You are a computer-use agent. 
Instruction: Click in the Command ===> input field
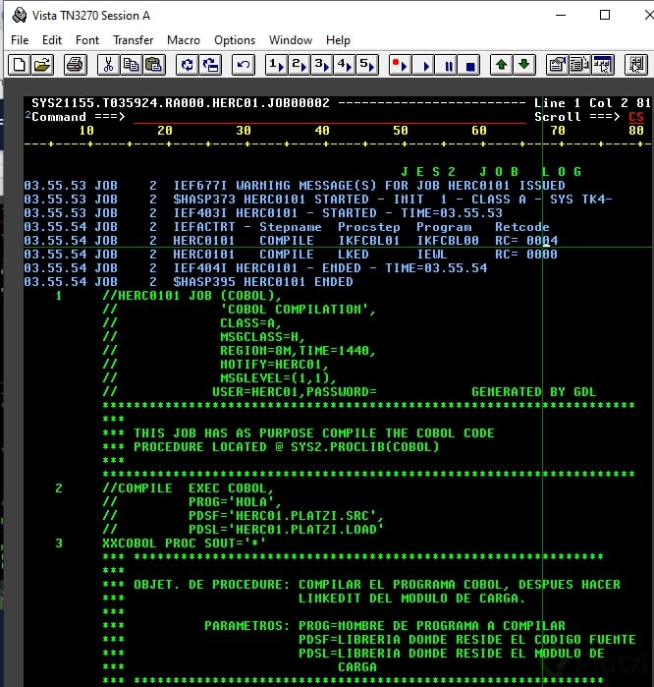(x=329, y=117)
